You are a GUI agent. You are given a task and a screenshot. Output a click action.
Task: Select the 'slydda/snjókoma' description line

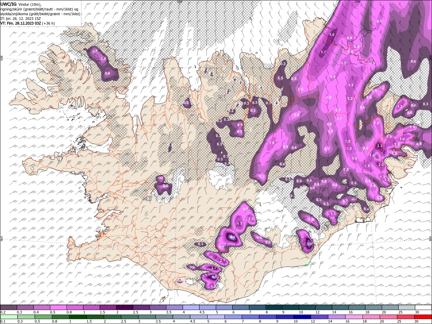(40, 14)
